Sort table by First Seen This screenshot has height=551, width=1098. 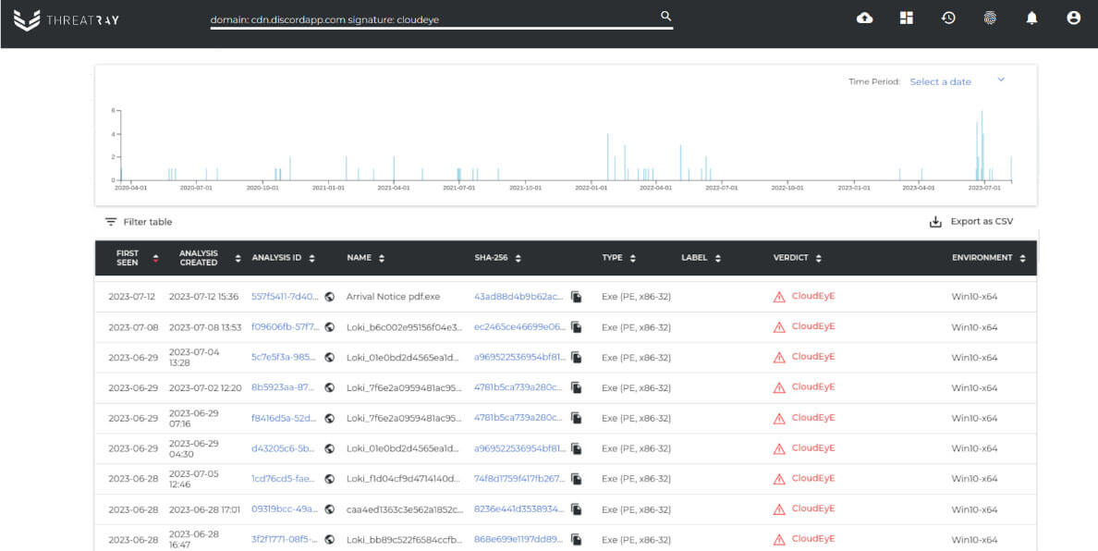(x=155, y=258)
